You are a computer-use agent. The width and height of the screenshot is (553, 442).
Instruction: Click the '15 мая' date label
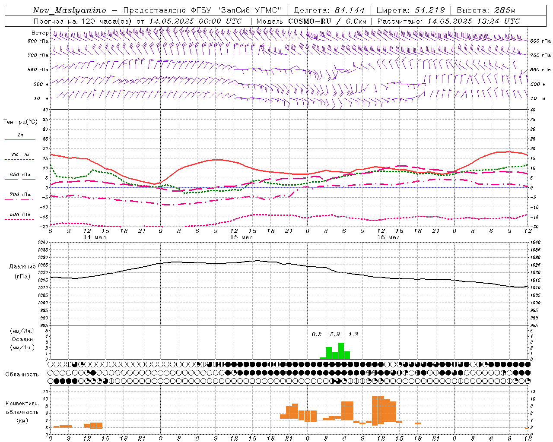point(242,237)
